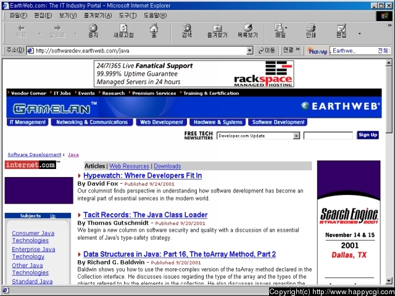This screenshot has width=395, height=296.
Task: Open the File (파일) menu
Action: [19, 15]
